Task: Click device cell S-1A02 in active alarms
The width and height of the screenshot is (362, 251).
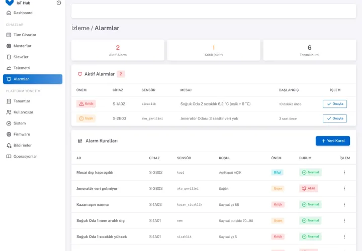Action: point(119,104)
